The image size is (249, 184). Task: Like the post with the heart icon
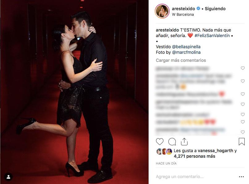coord(160,142)
